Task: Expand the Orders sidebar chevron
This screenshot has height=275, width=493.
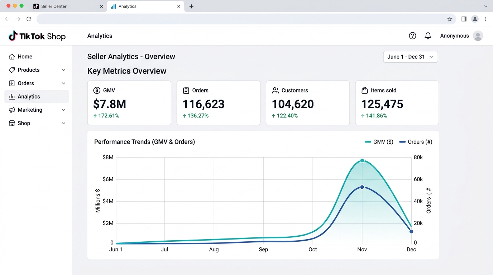Action: 63,83
